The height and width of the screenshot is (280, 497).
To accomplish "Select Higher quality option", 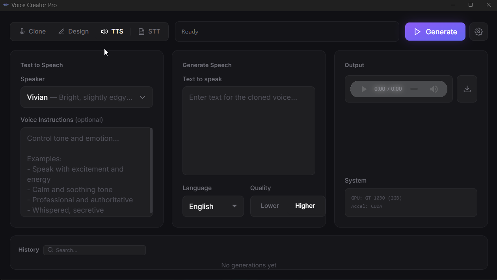I will 305,206.
